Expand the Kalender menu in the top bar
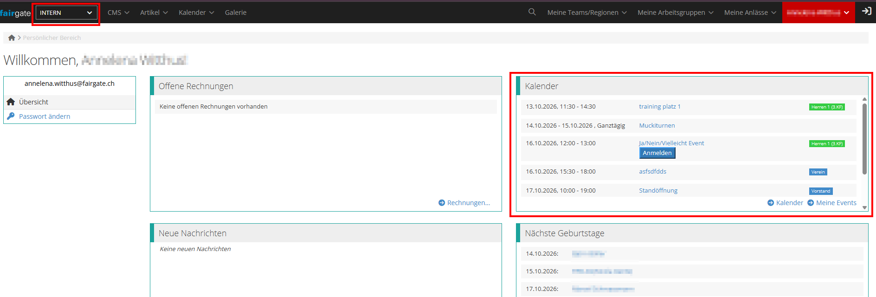876x297 pixels. click(x=196, y=13)
